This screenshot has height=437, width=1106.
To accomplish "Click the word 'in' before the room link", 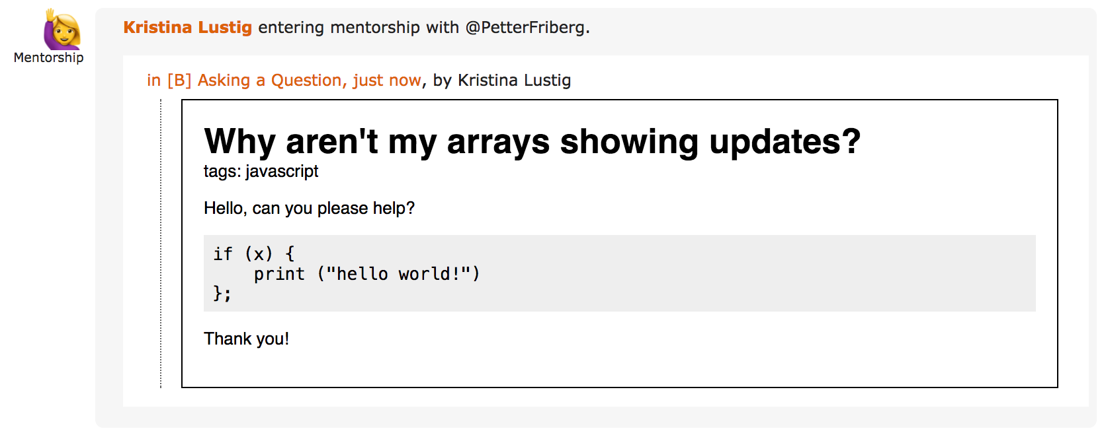I will tap(153, 81).
